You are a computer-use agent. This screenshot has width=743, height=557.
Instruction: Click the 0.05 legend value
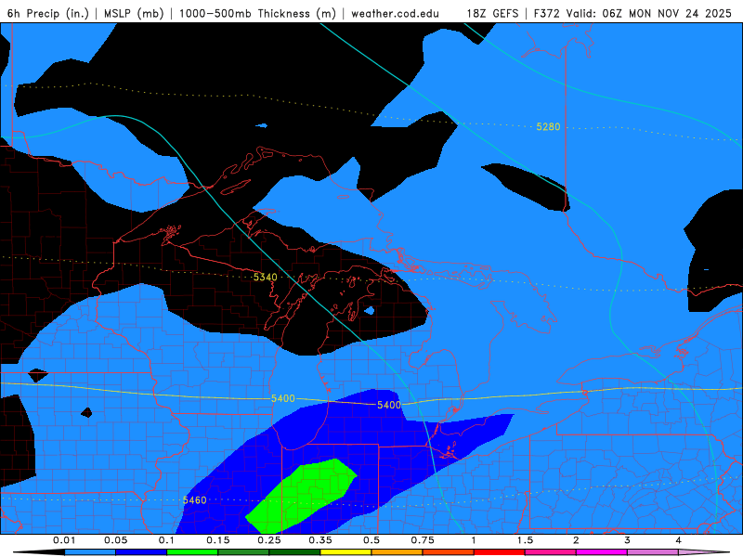(115, 540)
